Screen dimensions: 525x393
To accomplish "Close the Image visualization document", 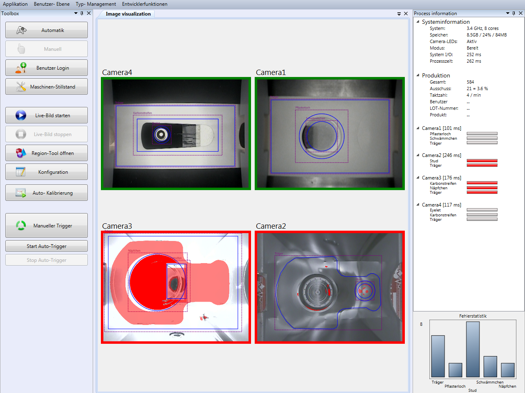I will (x=406, y=14).
